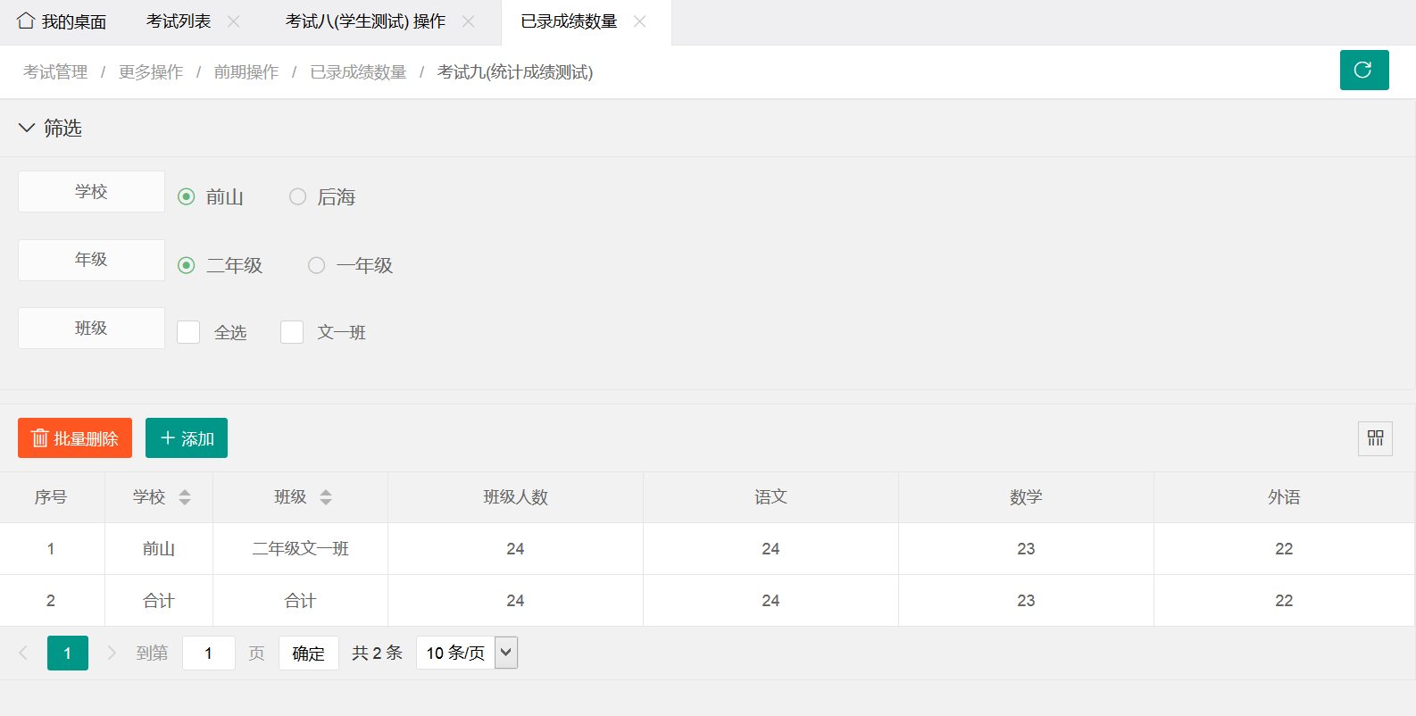Image resolution: width=1416 pixels, height=716 pixels.
Task: Click the page number input field
Action: click(209, 653)
